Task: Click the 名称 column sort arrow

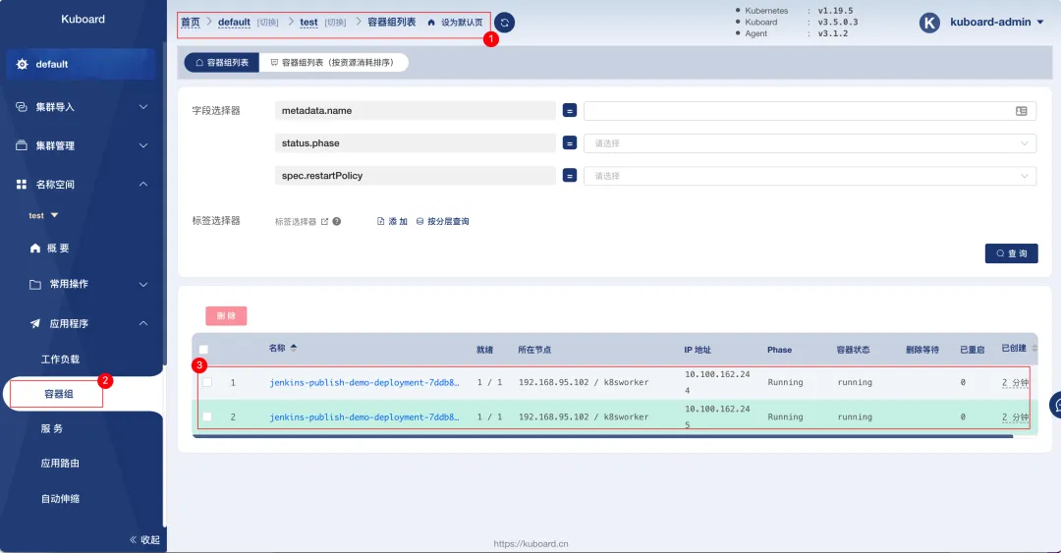Action: pyautogui.click(x=294, y=348)
